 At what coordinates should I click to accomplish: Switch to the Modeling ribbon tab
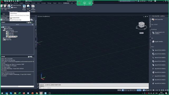coord(27,3)
